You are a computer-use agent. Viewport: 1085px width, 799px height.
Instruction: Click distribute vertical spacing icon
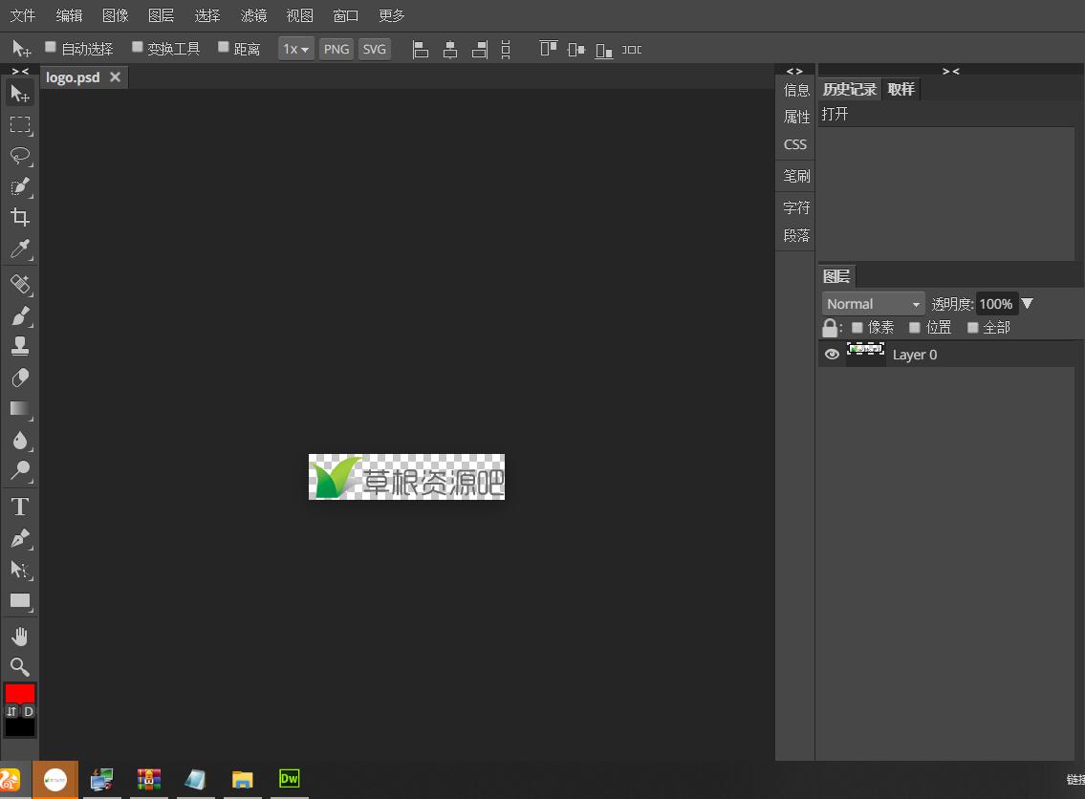[506, 50]
